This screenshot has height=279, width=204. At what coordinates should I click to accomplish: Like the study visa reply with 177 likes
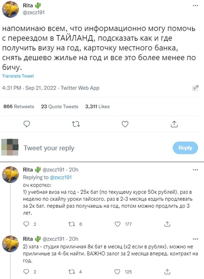click(118, 224)
